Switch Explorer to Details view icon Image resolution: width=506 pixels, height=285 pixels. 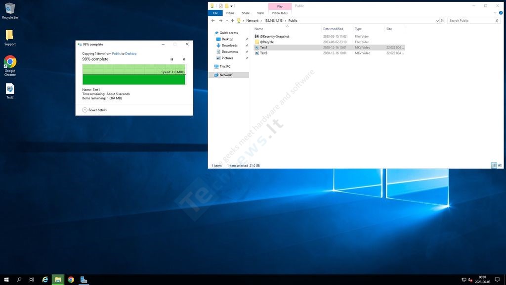494,165
